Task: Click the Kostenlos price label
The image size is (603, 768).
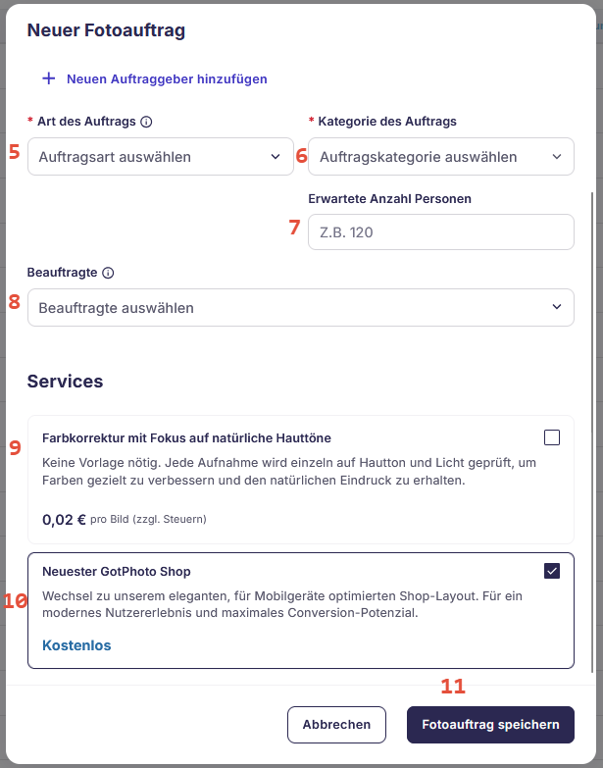Action: click(76, 645)
